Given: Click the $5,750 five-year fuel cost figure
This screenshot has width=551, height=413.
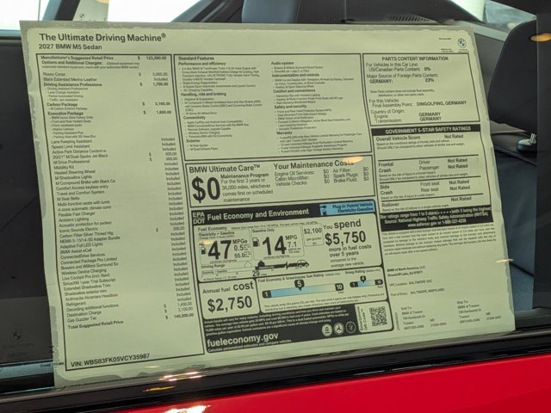Looking at the screenshot, I should pyautogui.click(x=345, y=238).
